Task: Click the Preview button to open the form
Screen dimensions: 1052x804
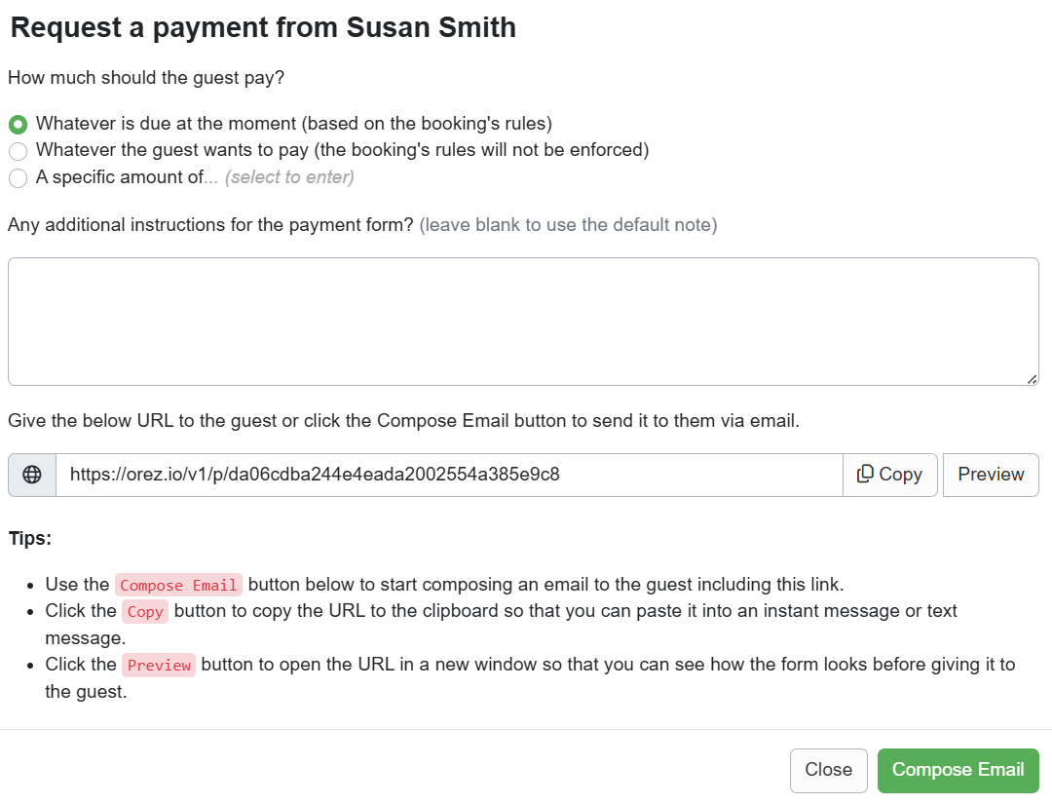Action: tap(990, 475)
